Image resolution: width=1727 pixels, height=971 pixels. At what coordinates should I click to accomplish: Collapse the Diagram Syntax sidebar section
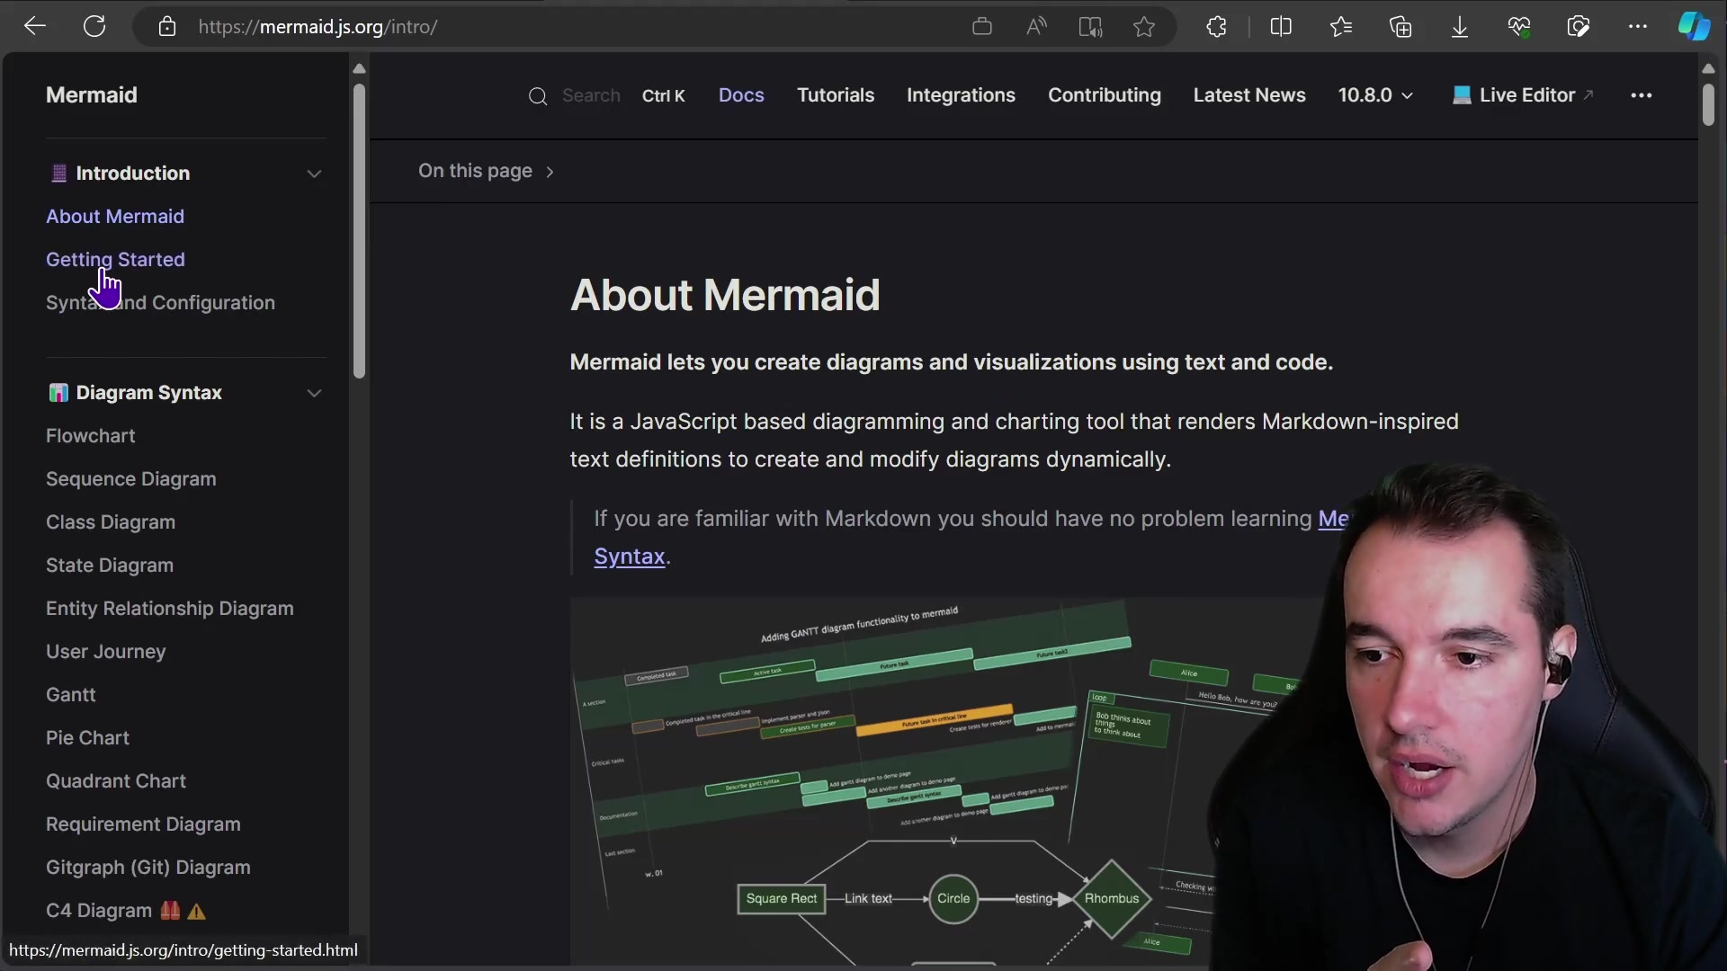pyautogui.click(x=314, y=393)
